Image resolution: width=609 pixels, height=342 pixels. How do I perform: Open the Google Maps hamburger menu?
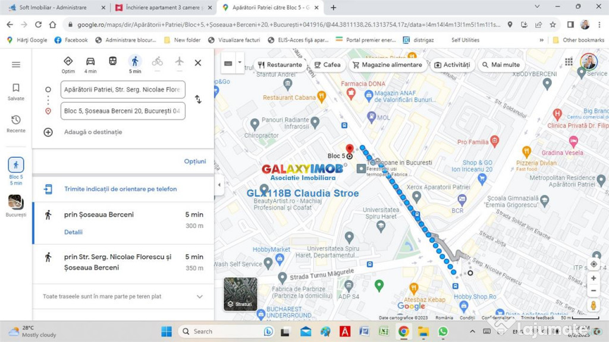coord(16,64)
